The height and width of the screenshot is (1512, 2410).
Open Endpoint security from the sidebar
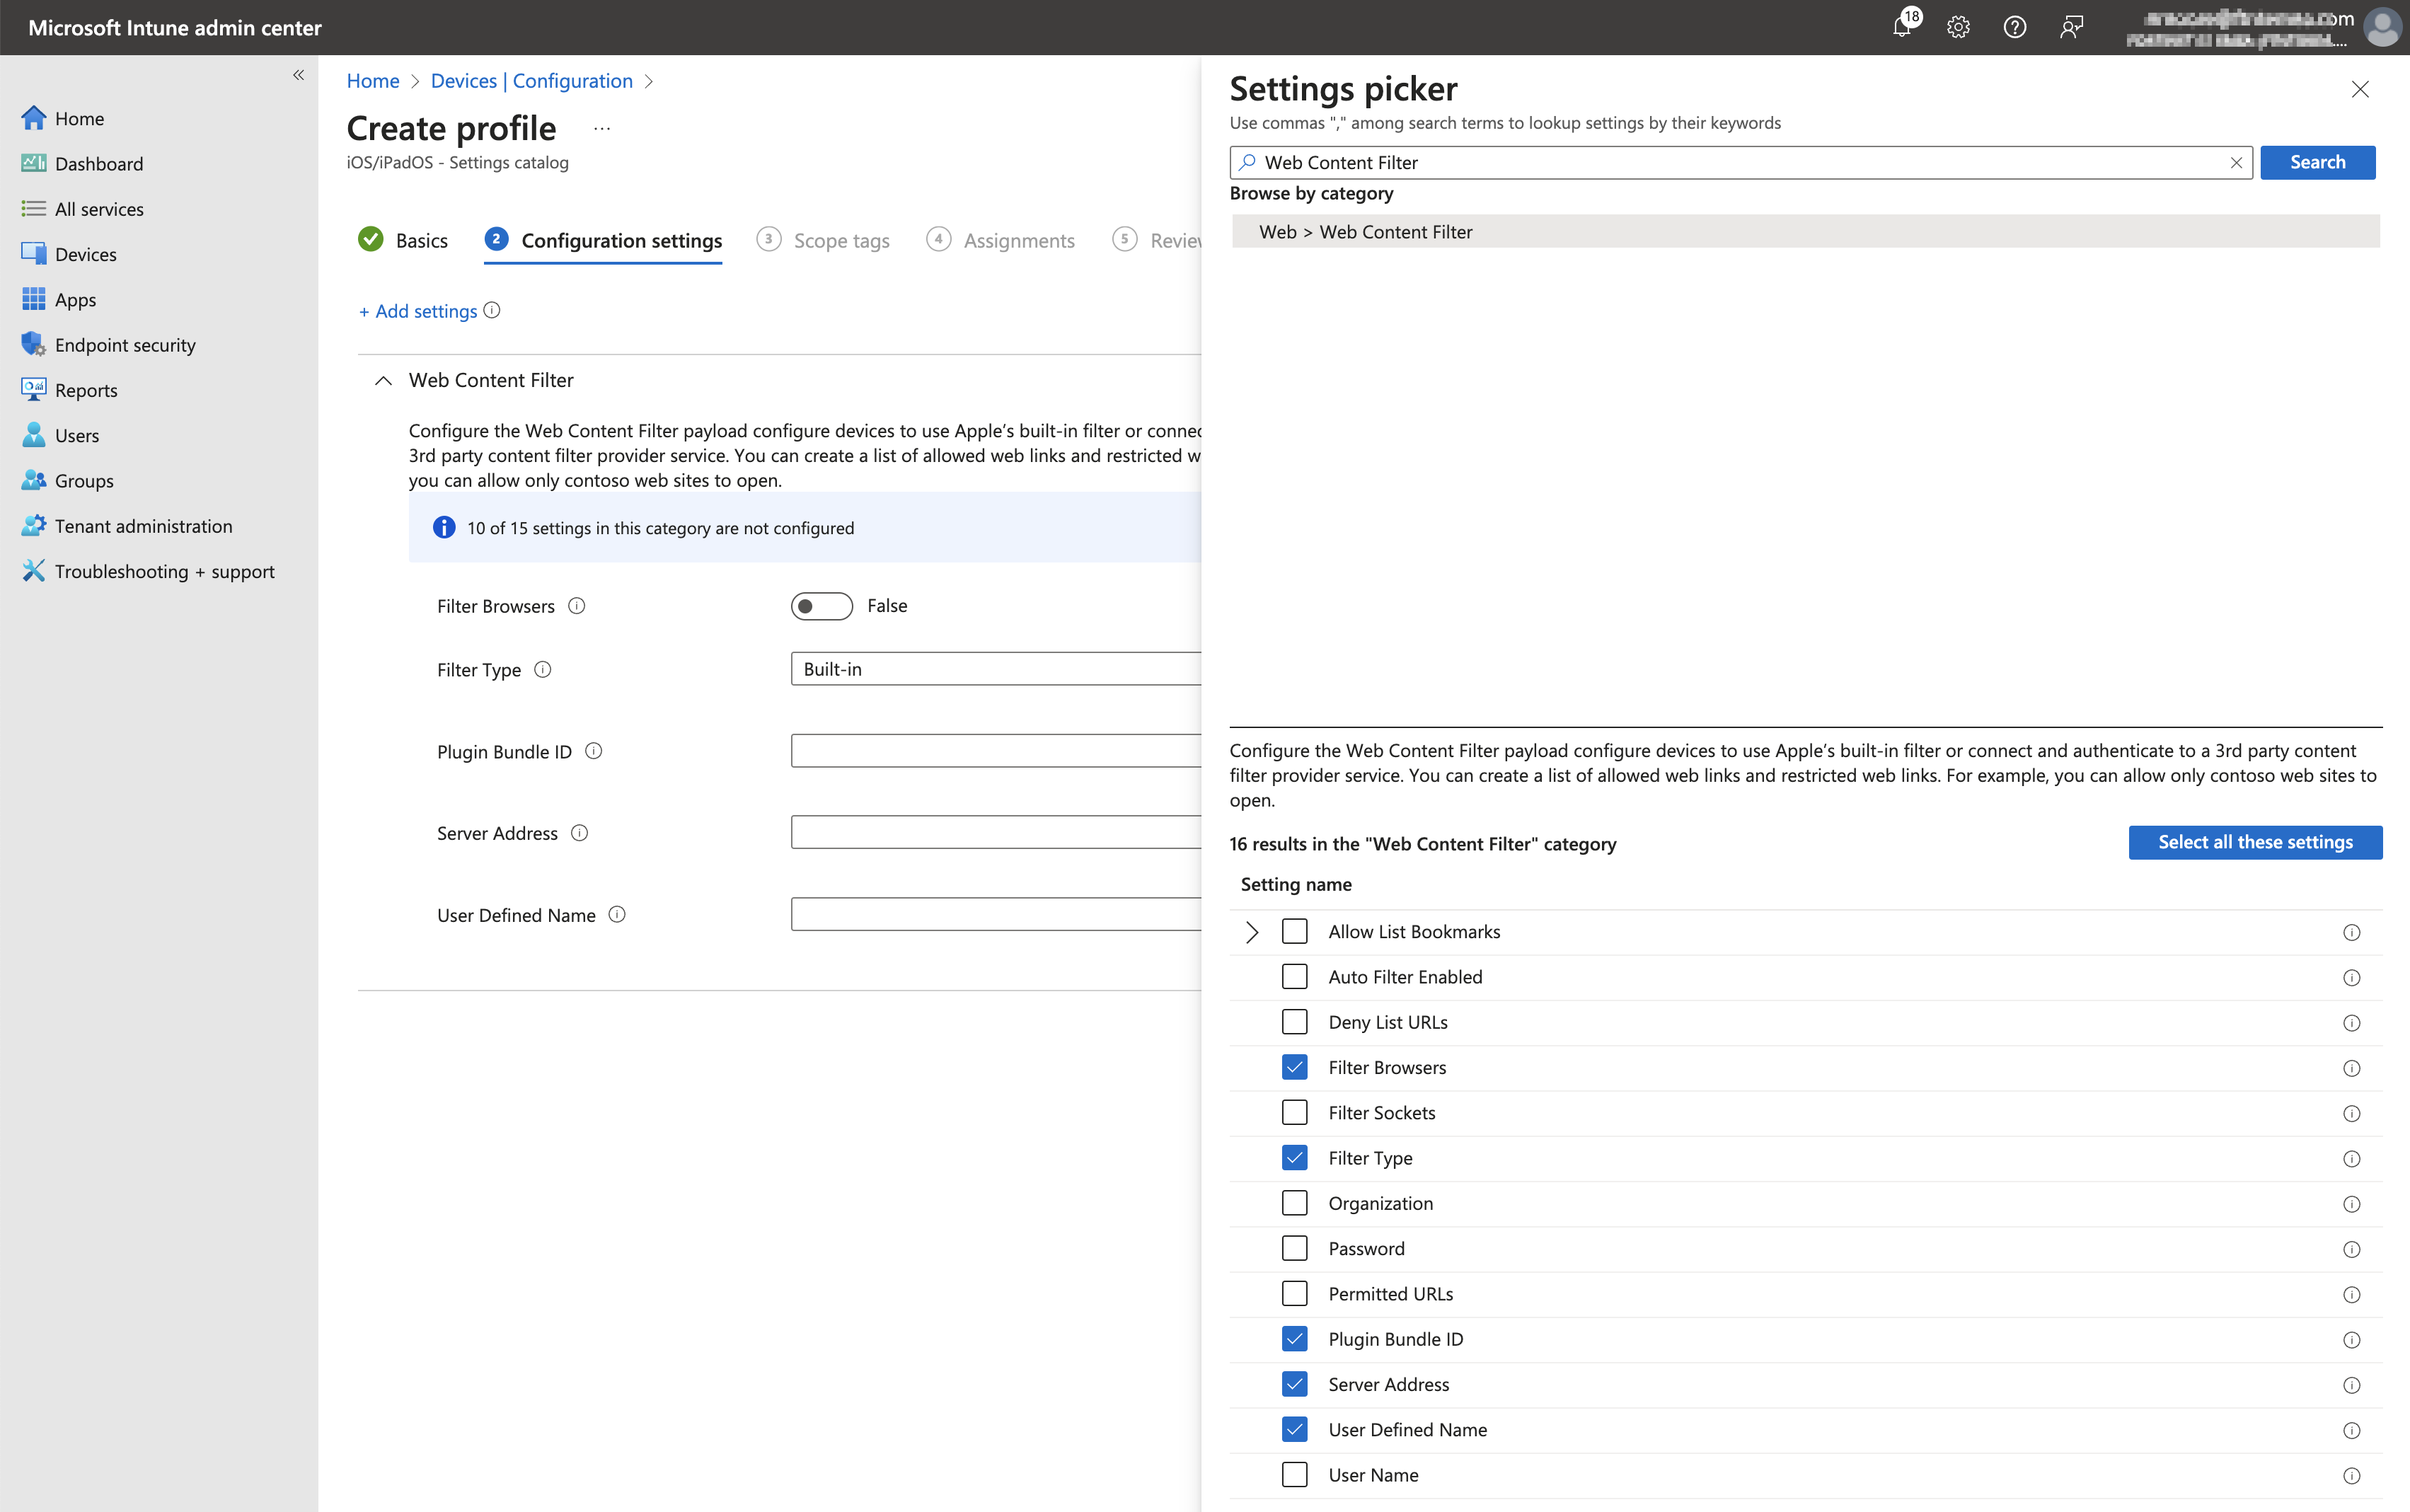click(125, 344)
